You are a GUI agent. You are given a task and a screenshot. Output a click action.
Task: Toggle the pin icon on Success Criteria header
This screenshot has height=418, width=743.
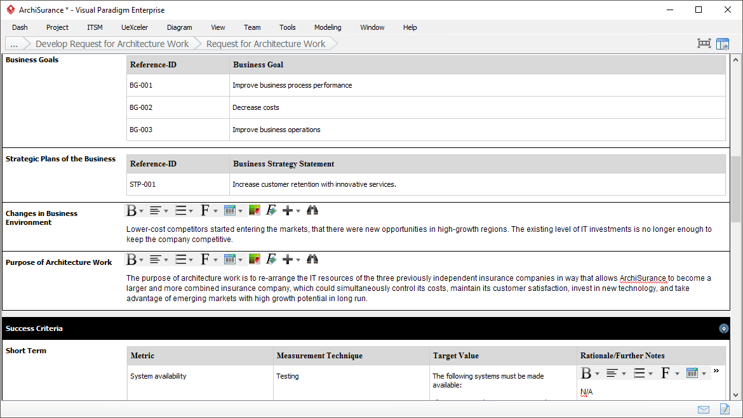724,328
